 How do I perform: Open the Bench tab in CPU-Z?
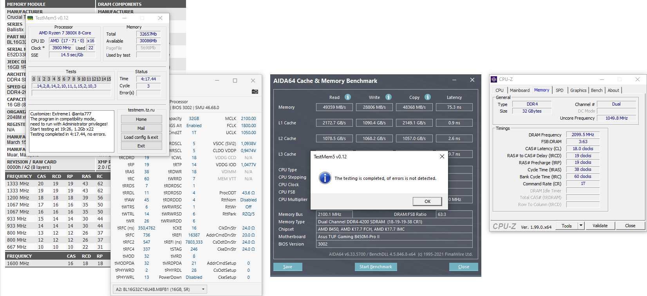(x=596, y=90)
